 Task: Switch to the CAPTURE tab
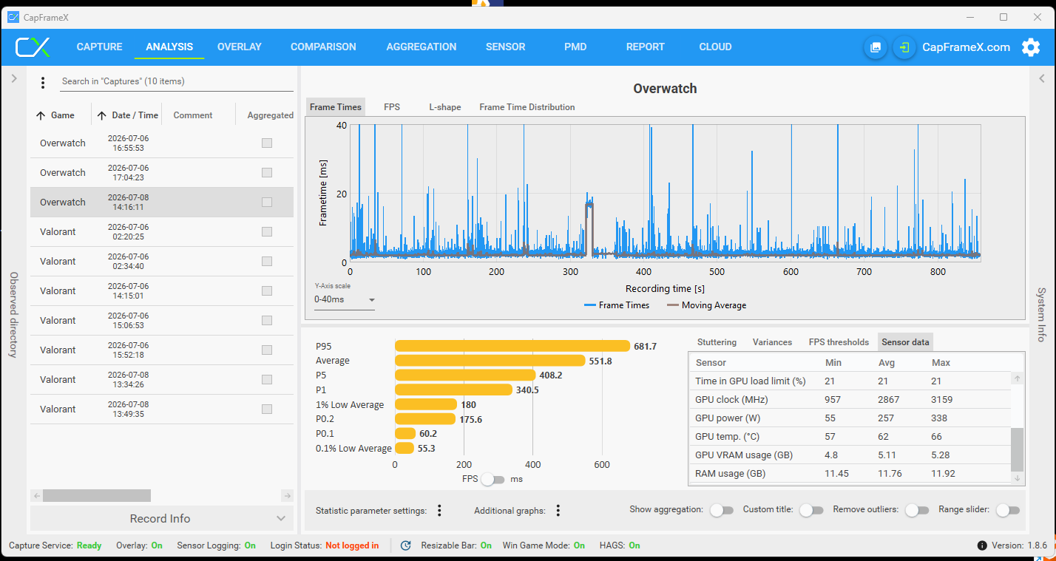99,47
